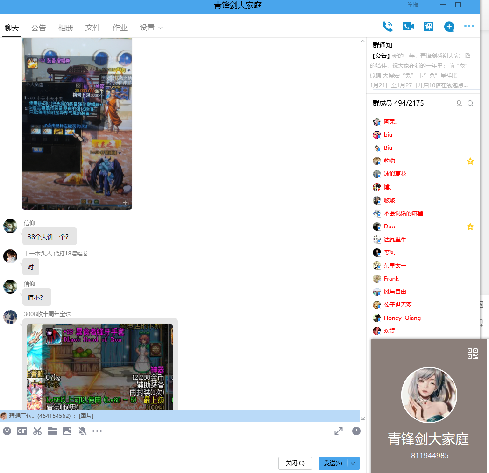
Task: Open the group QR code icon
Action: pyautogui.click(x=473, y=353)
